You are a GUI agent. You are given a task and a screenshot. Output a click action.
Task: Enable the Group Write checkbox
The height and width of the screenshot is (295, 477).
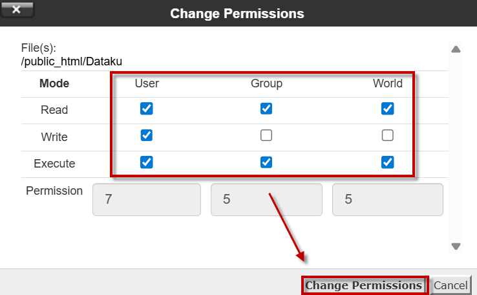(x=266, y=136)
